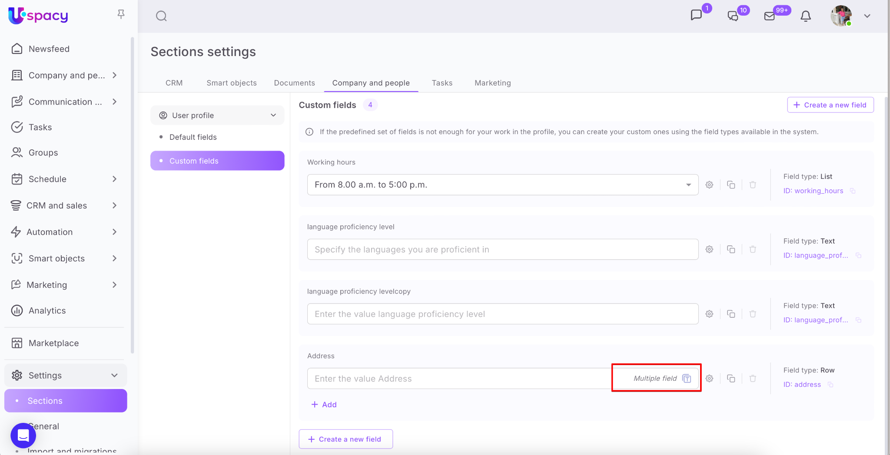
Task: Delete the language proficiency levelcopy field
Action: (753, 314)
